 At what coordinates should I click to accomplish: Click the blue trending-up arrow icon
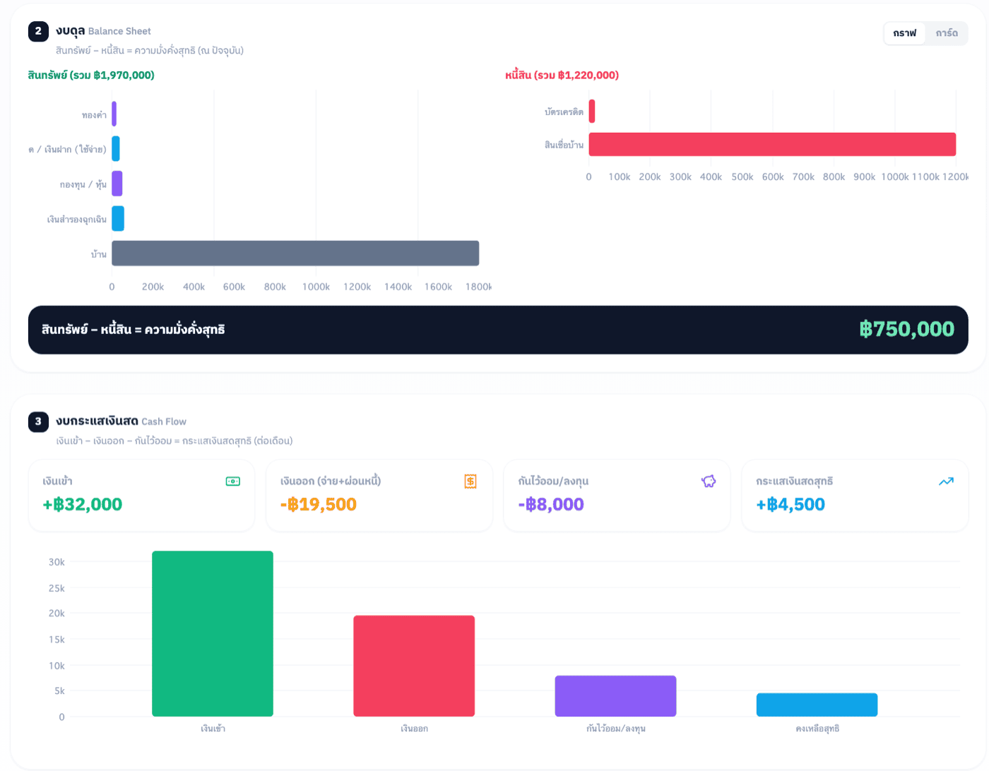946,482
